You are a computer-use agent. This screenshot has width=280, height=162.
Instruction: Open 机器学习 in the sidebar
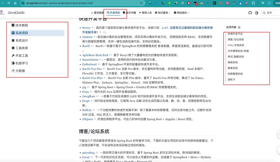[37, 63]
